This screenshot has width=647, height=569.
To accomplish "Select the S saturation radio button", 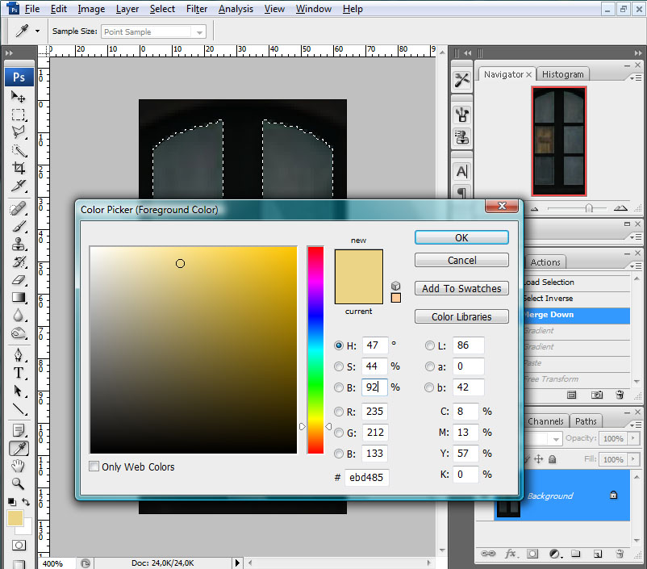I will click(340, 366).
